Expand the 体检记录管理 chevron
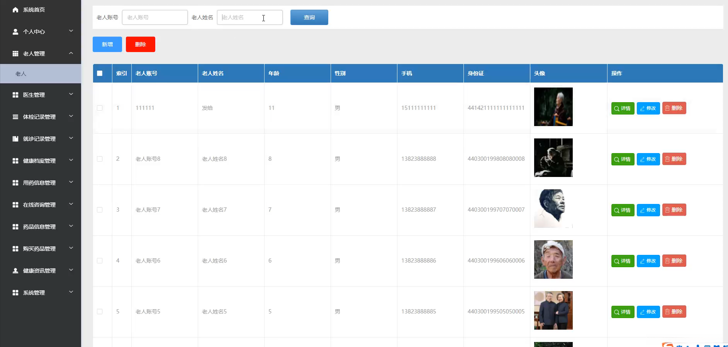The image size is (728, 347). coord(71,116)
